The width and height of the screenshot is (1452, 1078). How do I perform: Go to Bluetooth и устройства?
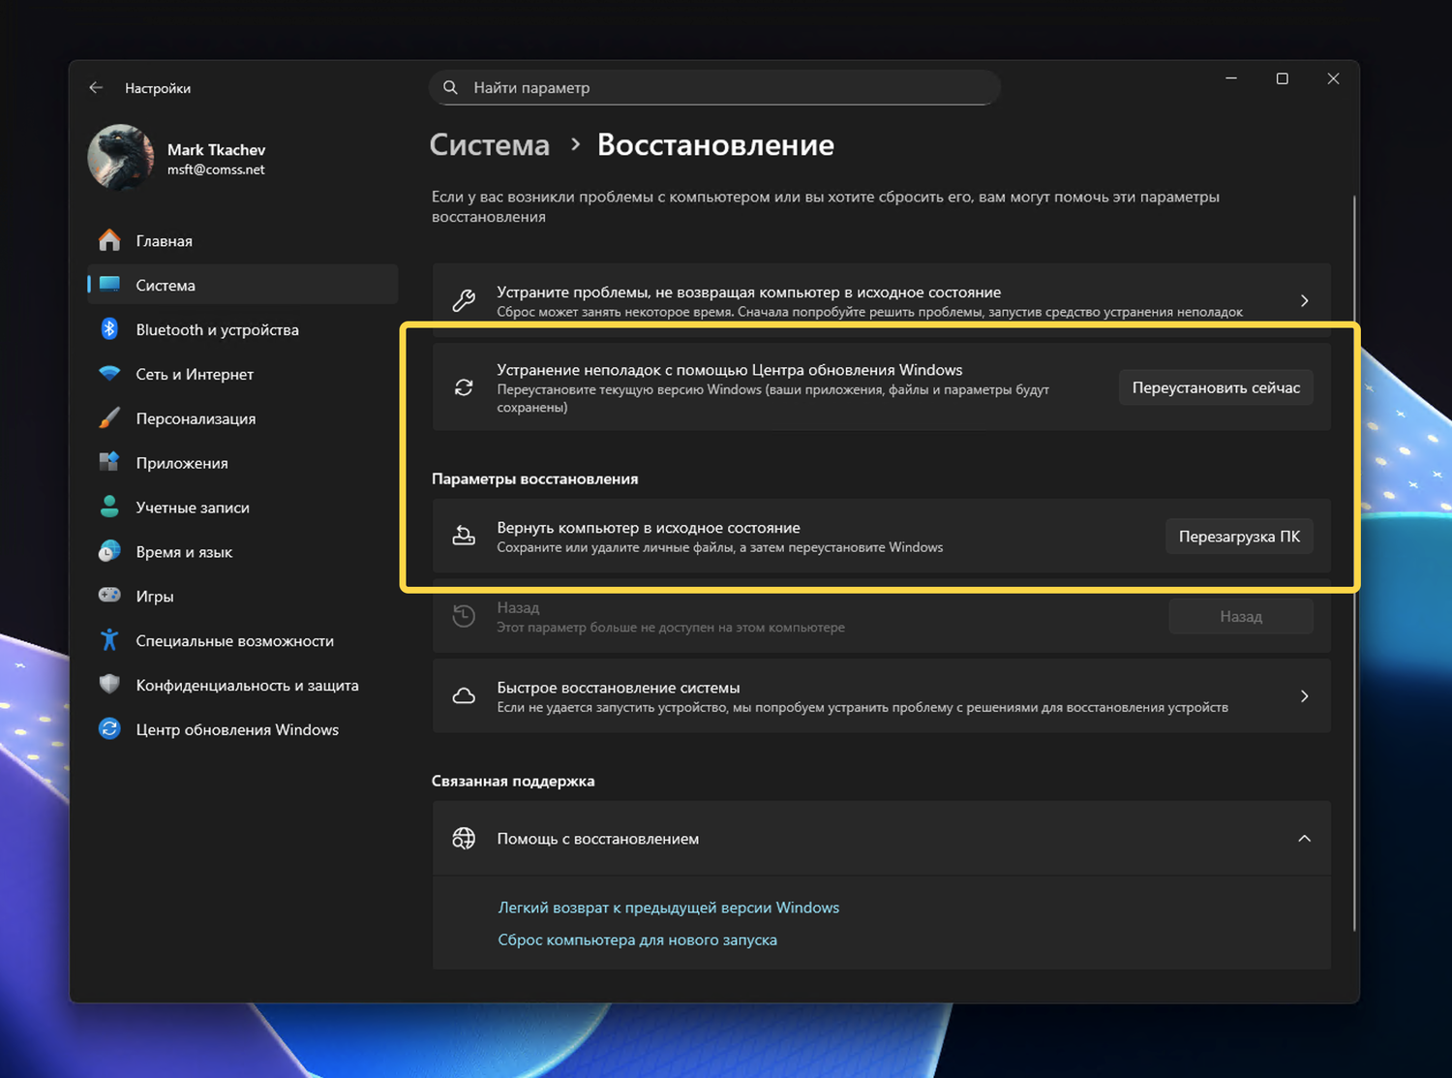[x=242, y=329]
